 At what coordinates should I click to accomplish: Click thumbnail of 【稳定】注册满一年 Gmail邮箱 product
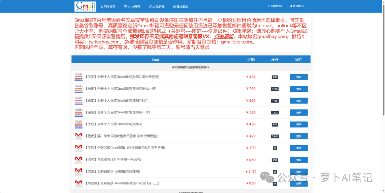pyautogui.click(x=78, y=112)
